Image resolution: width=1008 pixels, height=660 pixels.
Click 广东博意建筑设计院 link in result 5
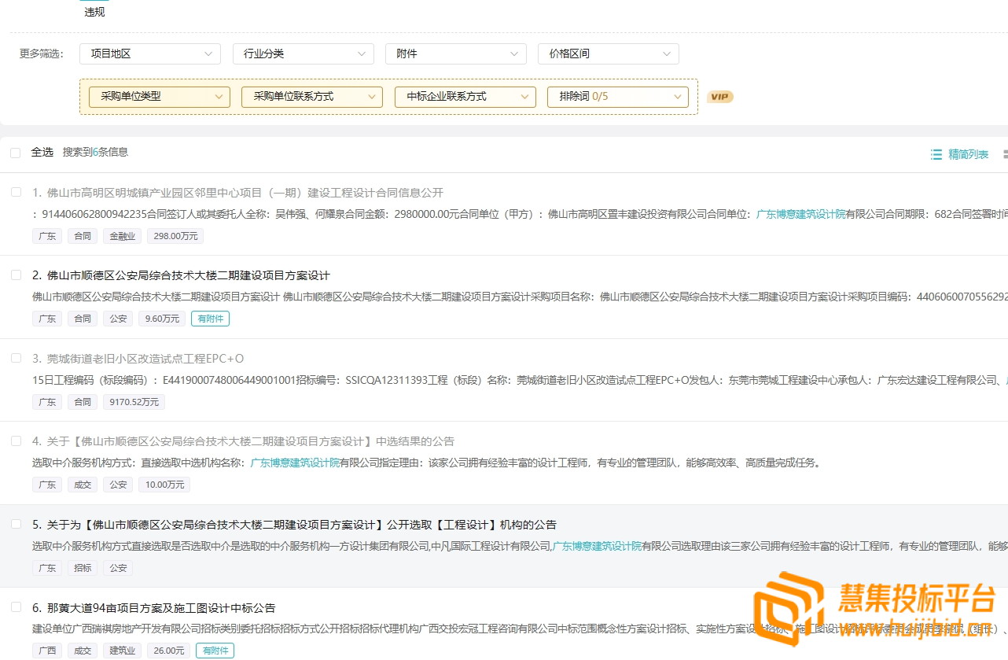point(597,546)
